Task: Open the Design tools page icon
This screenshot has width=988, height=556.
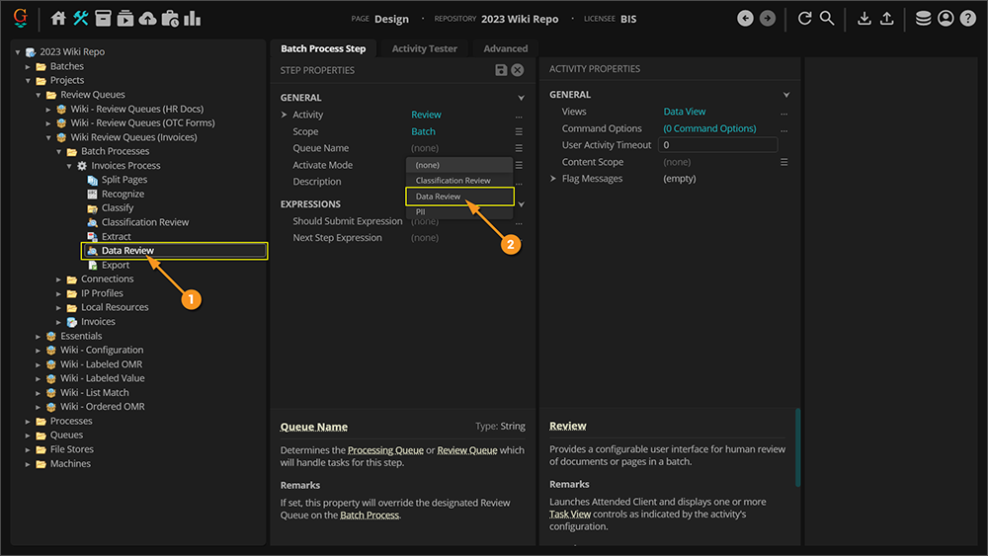Action: click(x=81, y=19)
